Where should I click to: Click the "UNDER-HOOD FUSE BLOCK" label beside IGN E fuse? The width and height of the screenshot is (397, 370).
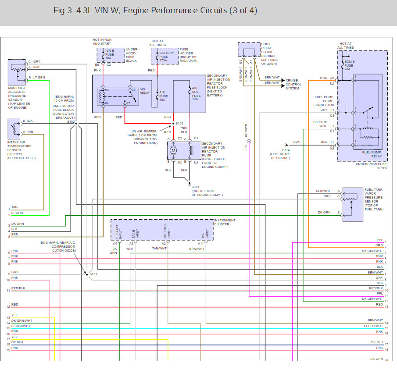[x=132, y=55]
